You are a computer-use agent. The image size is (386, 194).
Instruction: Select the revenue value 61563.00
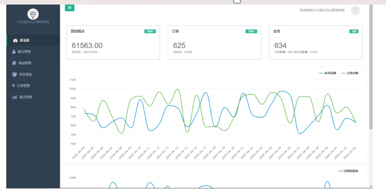pos(87,45)
